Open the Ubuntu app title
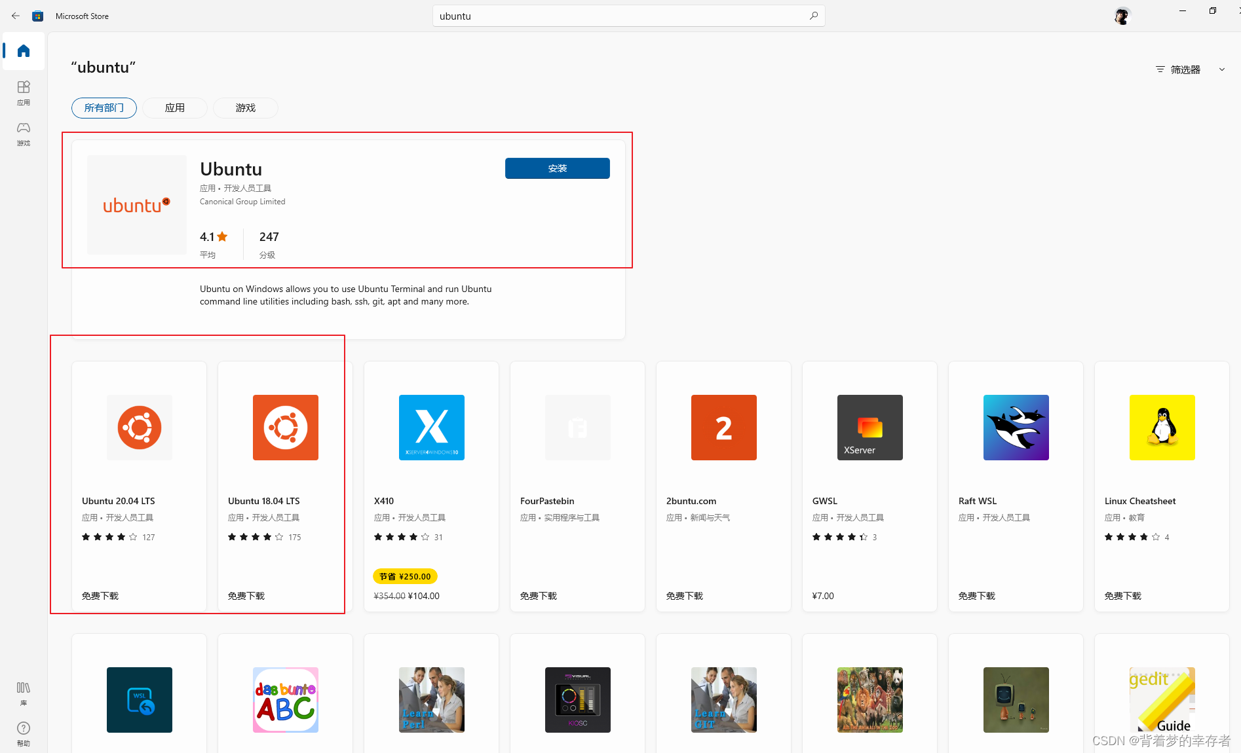 [231, 169]
